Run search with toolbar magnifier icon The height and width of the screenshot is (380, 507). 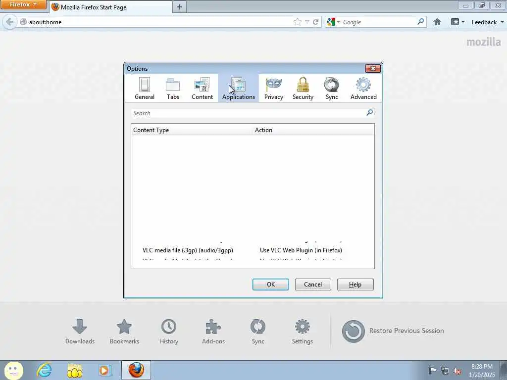tap(421, 22)
